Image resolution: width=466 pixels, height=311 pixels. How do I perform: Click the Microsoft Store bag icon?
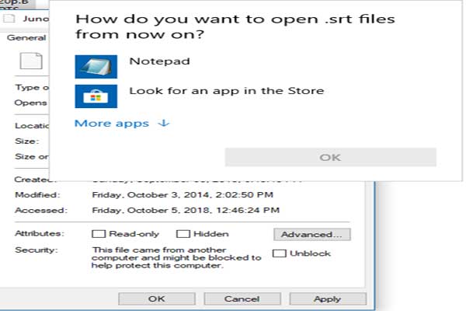[x=96, y=96]
